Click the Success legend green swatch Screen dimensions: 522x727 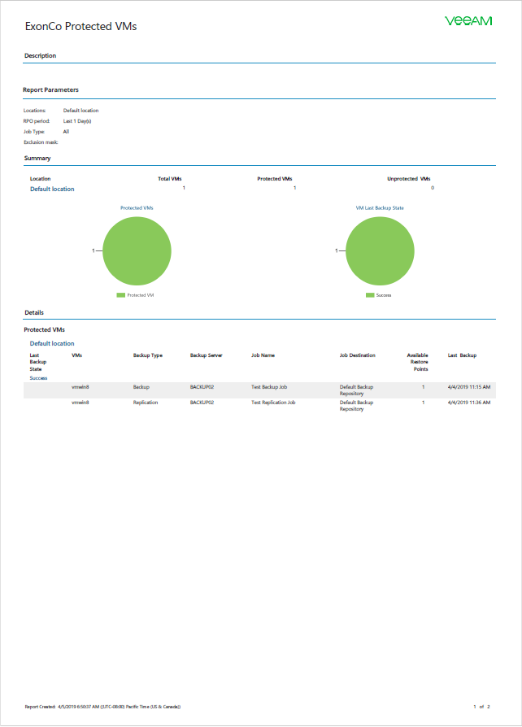pos(370,295)
